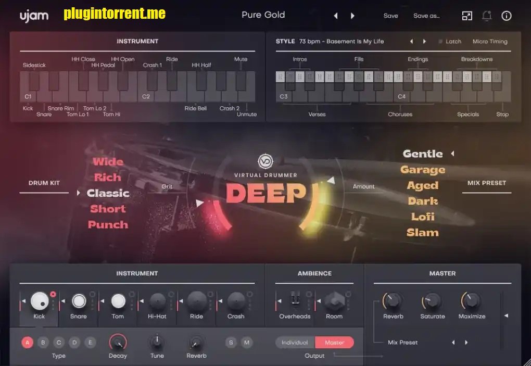Select the Overheads microphone icon
Screen dimensions: 531x366
[295, 299]
